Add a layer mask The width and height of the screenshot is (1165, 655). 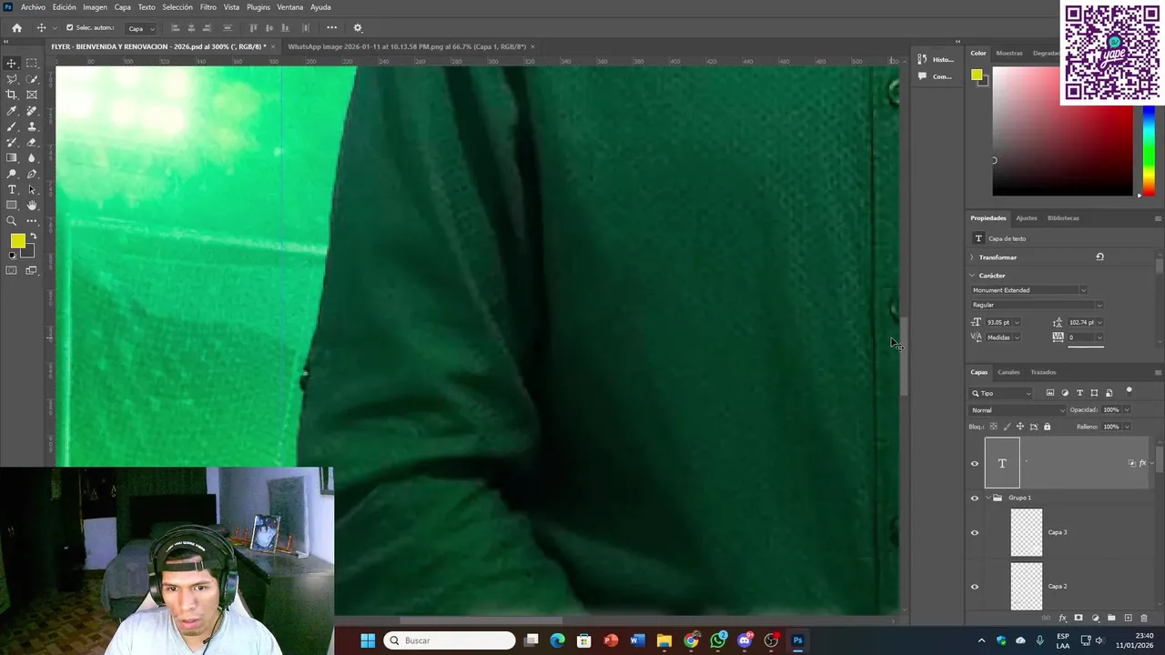(x=1079, y=618)
